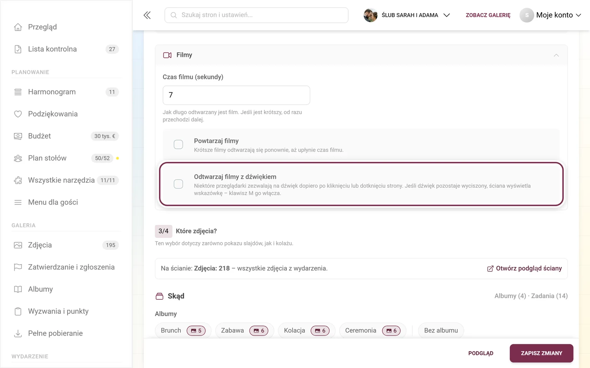Choose the Bez albumu chip
The image size is (590, 368).
(441, 330)
